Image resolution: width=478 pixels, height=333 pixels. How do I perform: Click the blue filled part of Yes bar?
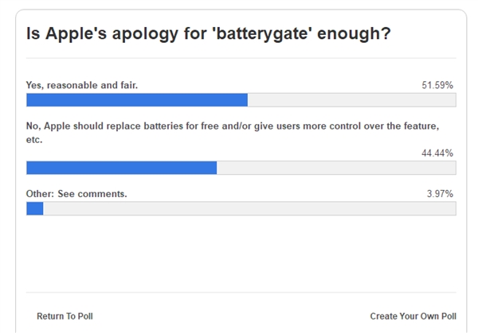137,100
